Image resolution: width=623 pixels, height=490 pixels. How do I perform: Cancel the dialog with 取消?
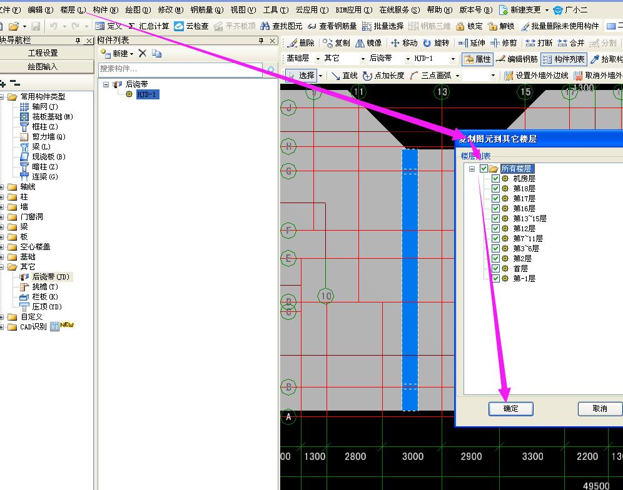pos(600,409)
